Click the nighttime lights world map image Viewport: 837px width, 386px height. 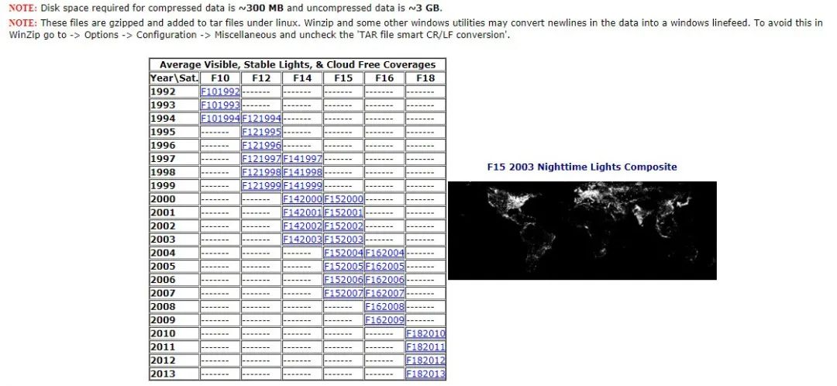click(582, 230)
